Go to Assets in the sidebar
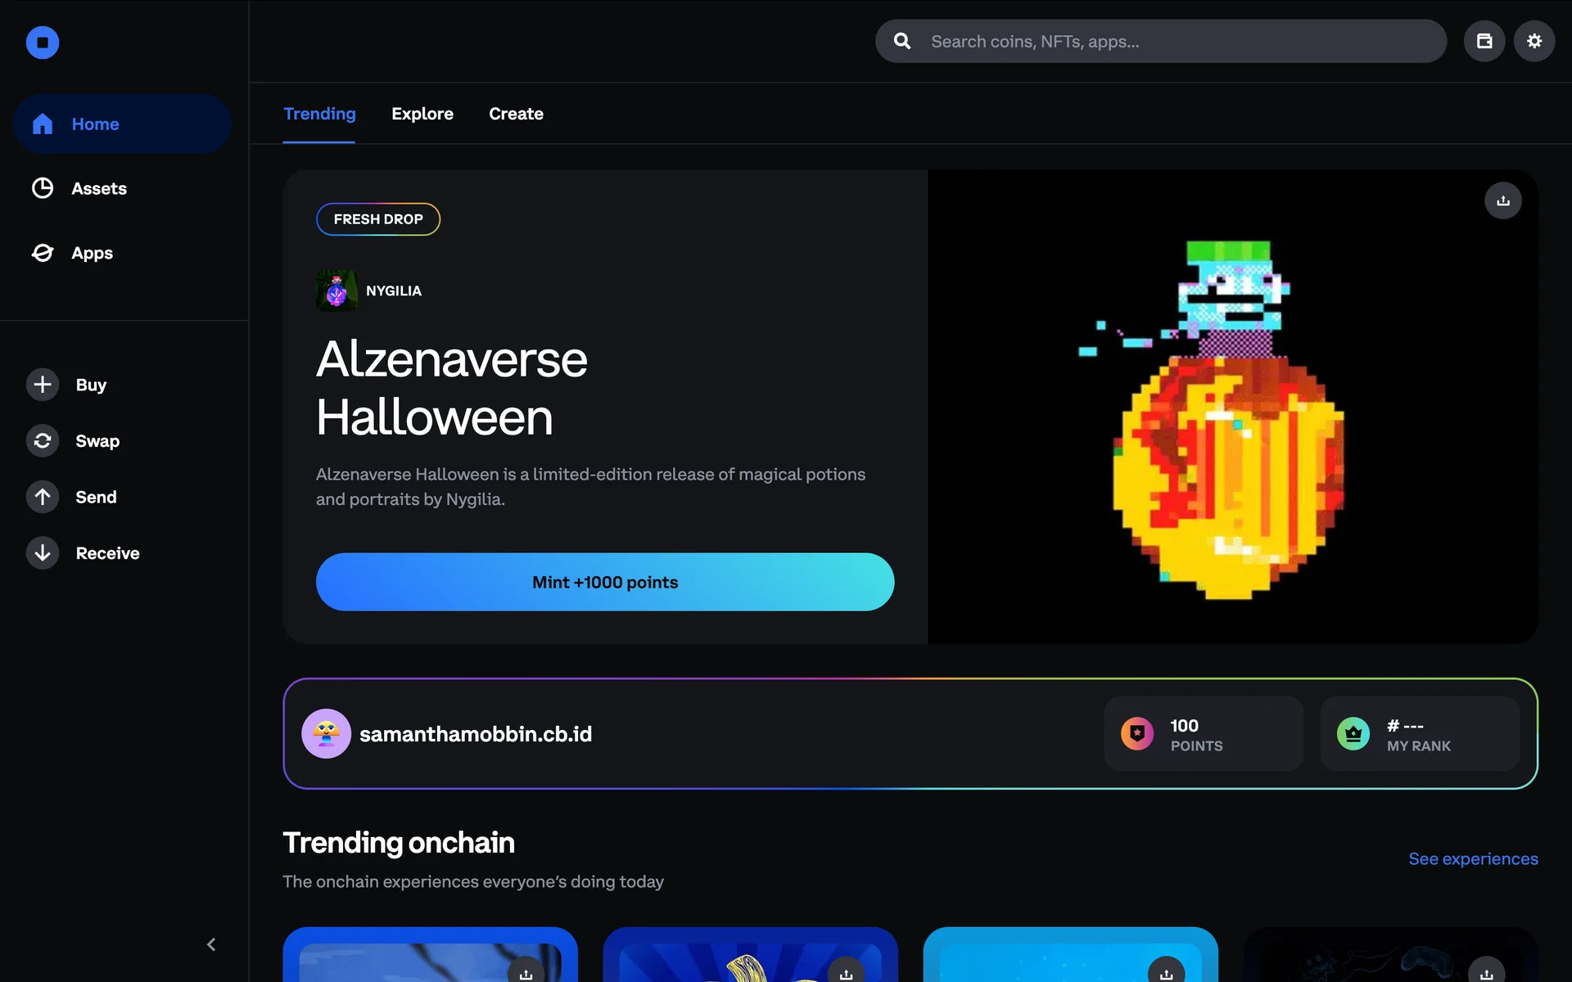 click(x=98, y=188)
